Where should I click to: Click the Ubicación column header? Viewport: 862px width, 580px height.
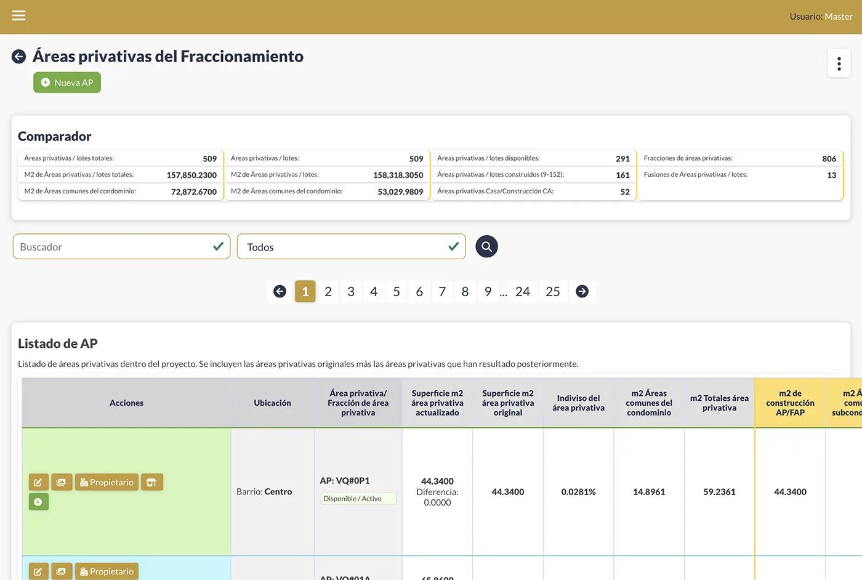point(272,403)
